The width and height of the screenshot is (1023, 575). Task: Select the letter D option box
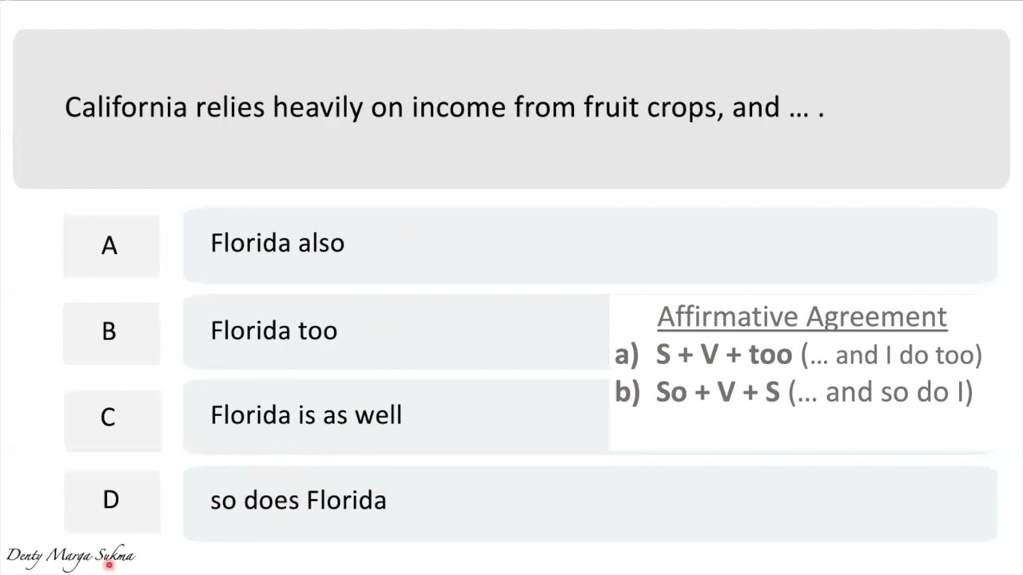point(110,501)
